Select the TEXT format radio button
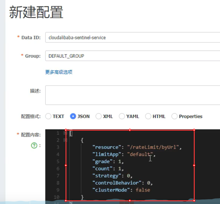Image resolution: width=220 pixels, height=204 pixels. (x=48, y=116)
